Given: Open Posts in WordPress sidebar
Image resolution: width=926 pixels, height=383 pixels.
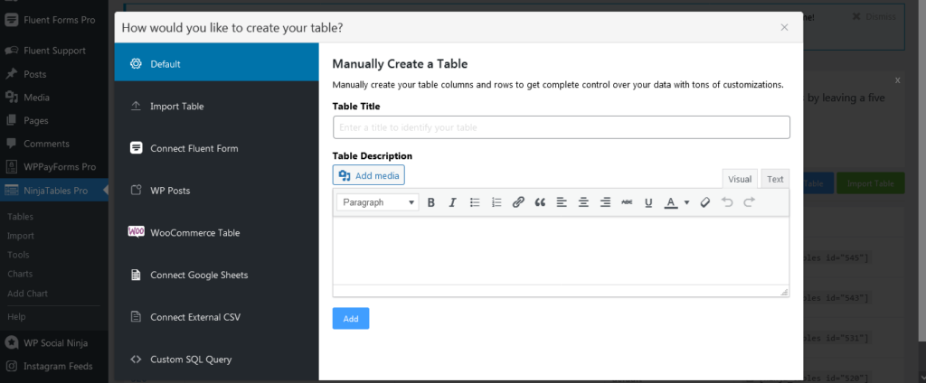Looking at the screenshot, I should [53, 74].
